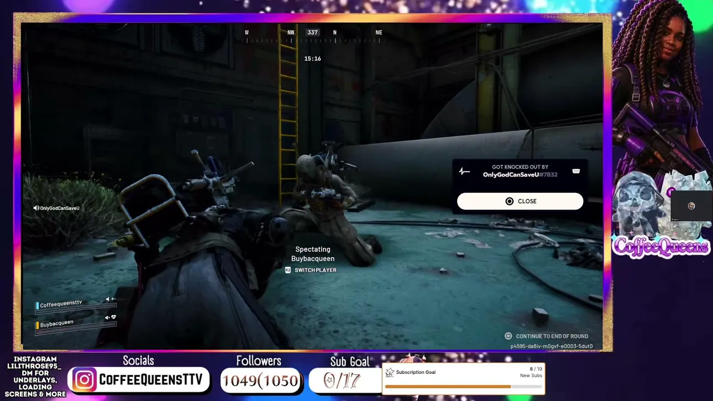
Task: Click the session ID text p4595-da8iv-m0gvf-e0003-5dut0
Action: pyautogui.click(x=551, y=346)
